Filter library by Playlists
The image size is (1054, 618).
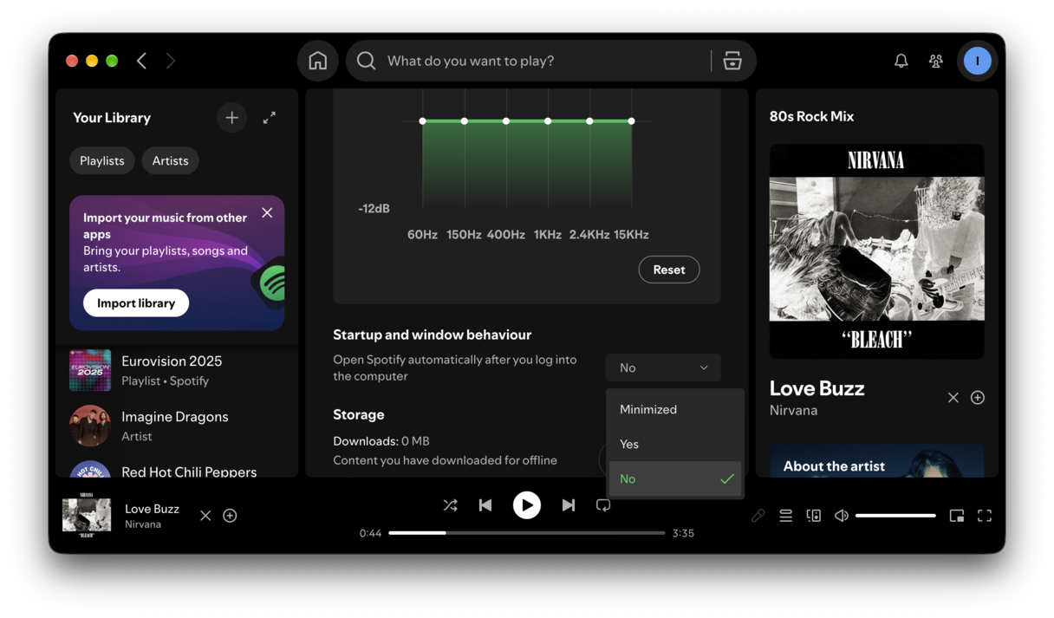tap(102, 160)
